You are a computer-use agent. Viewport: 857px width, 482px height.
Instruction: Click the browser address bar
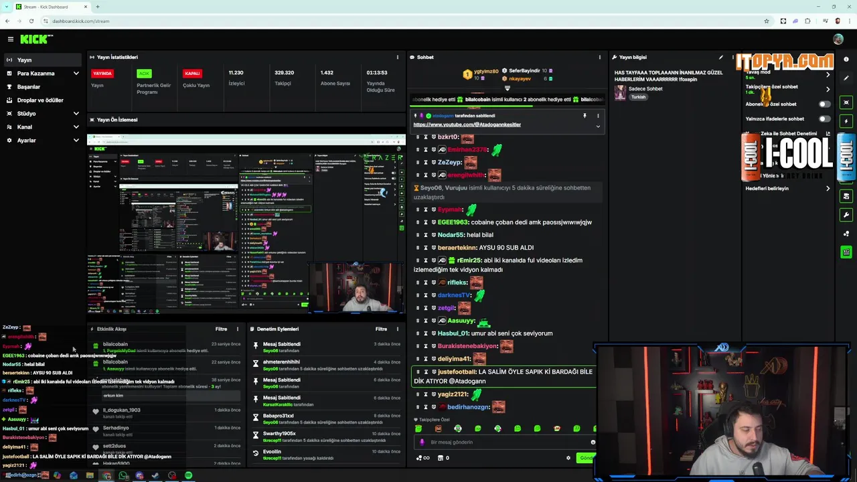pyautogui.click(x=402, y=21)
